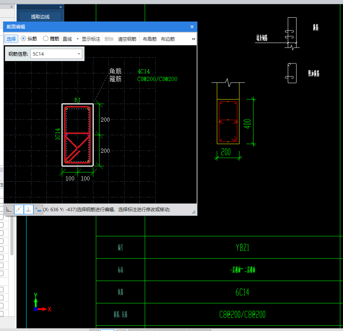Click the 清空钢筋 button
Viewport: 343px width, 331px height.
click(127, 39)
